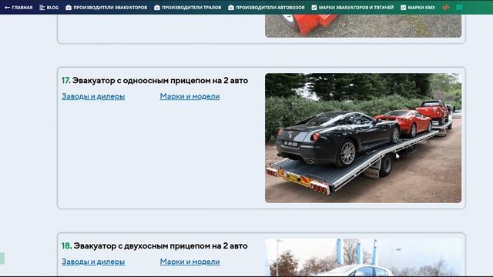Screen dimensions: 493x277
Task: Click the orange code icon in navbar
Action: pos(446,7)
